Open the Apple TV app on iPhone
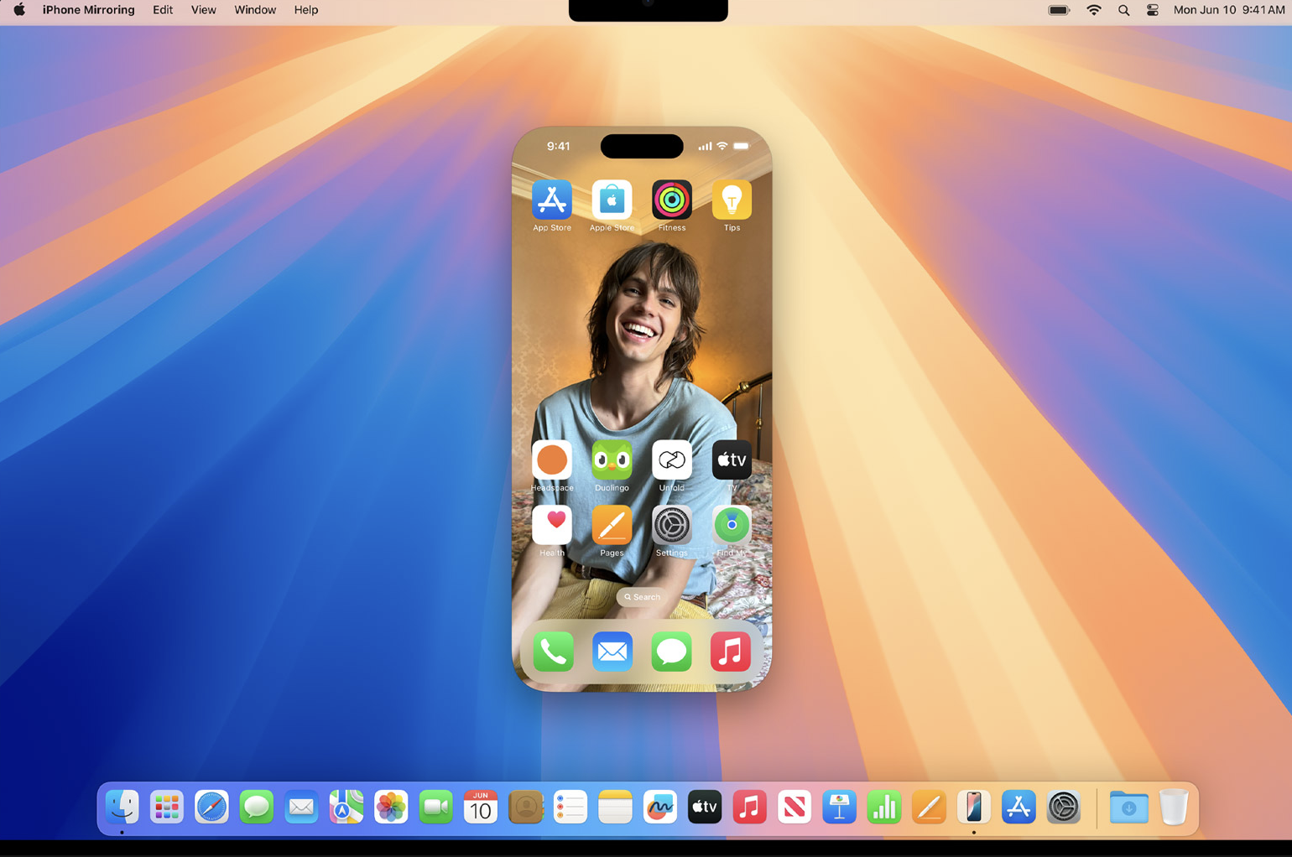 (732, 460)
